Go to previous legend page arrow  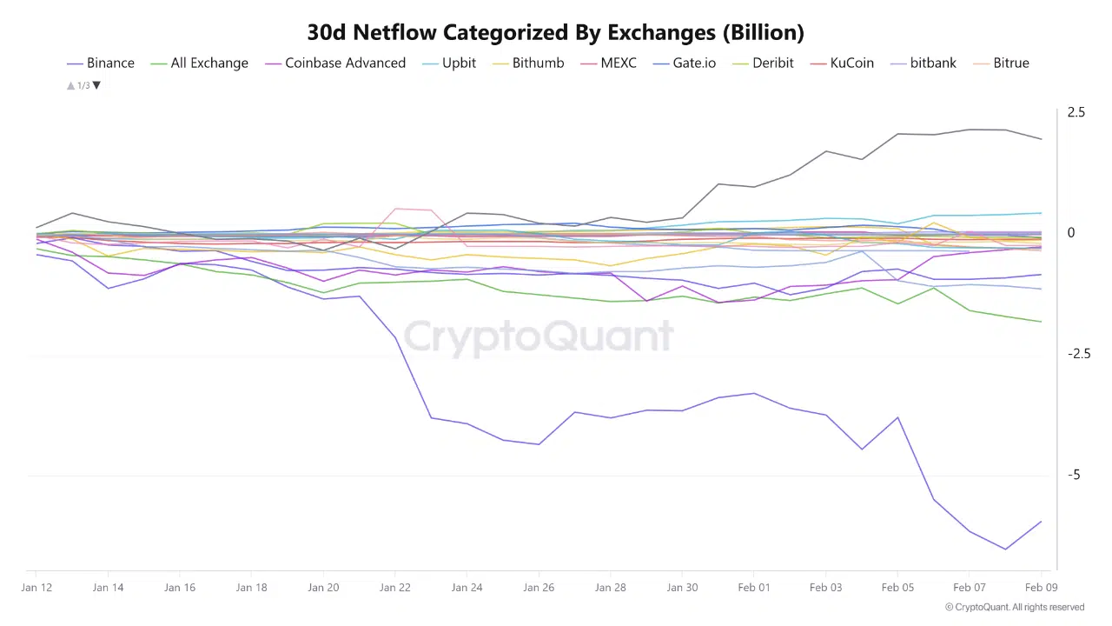(x=70, y=85)
